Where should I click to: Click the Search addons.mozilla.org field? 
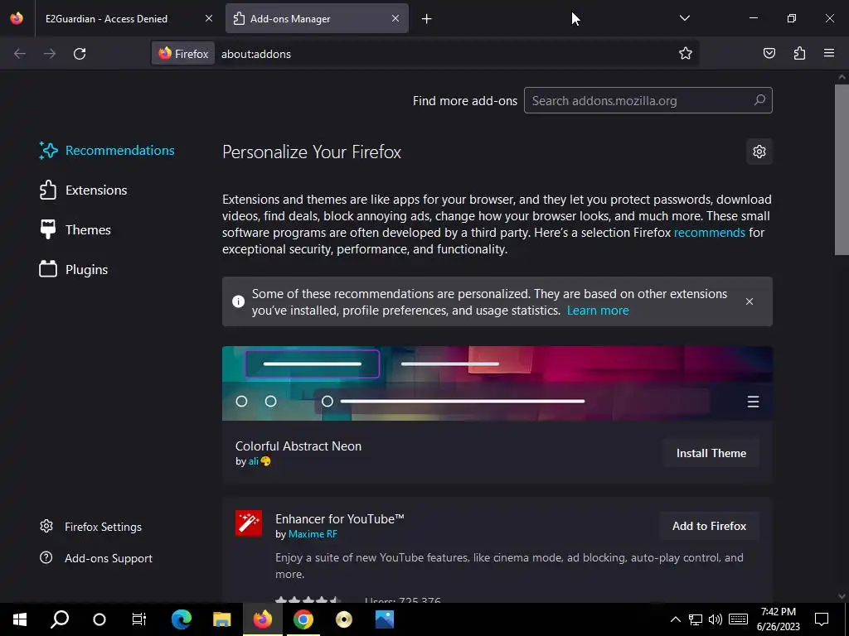click(648, 100)
